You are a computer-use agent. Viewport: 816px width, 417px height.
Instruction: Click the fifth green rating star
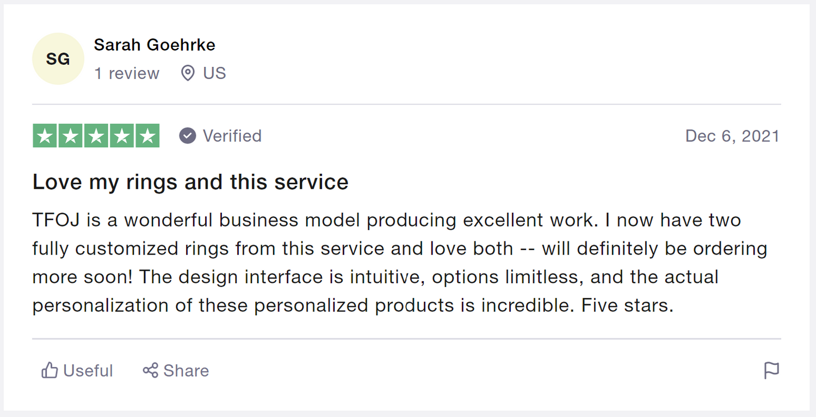[147, 136]
